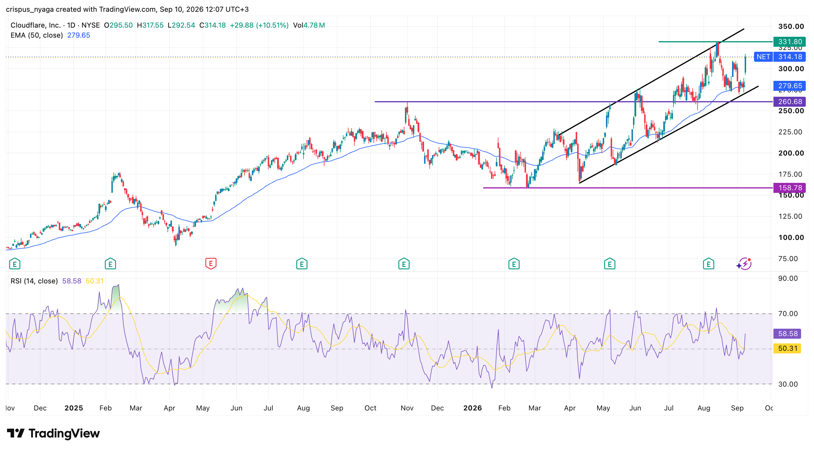Select the earnings marker at August 2025
The image size is (814, 451).
coord(302,264)
